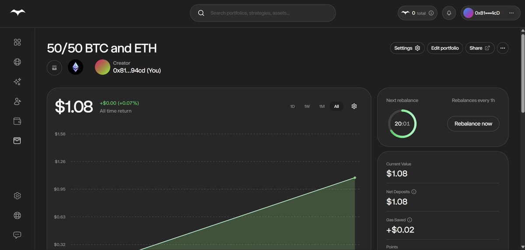525x250 pixels.
Task: Click the Share button
Action: (x=480, y=48)
